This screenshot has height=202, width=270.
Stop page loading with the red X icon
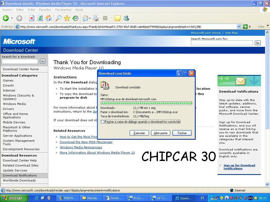point(32,18)
